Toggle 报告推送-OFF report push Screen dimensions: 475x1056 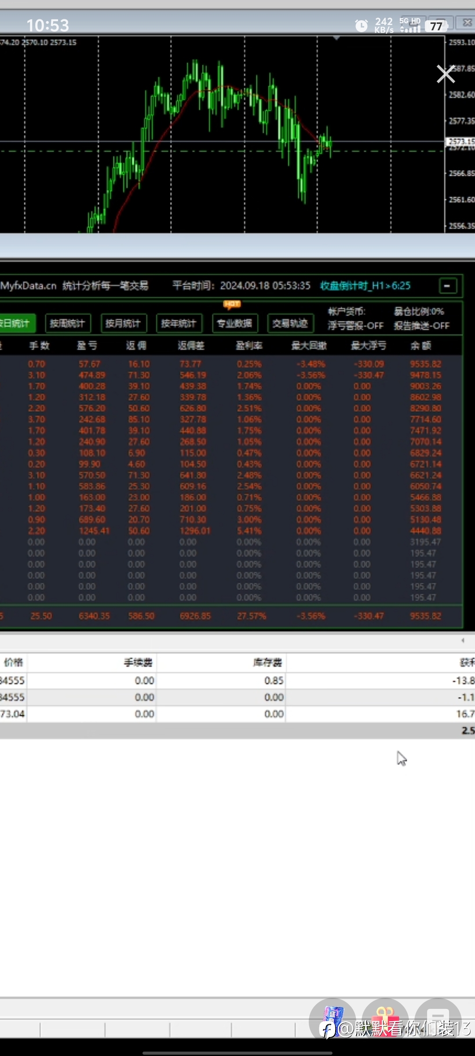(x=421, y=326)
